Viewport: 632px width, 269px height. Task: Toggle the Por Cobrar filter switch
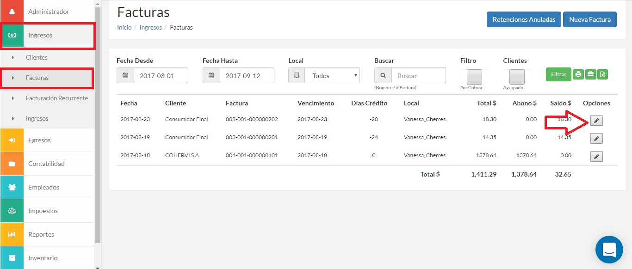coord(474,77)
